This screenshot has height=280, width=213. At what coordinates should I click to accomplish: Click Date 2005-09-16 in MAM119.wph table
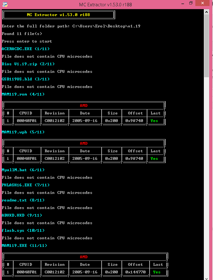[85, 159]
